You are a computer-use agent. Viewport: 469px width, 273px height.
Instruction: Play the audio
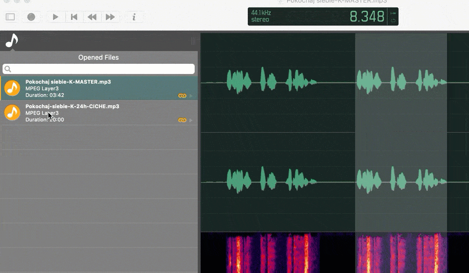click(x=55, y=17)
